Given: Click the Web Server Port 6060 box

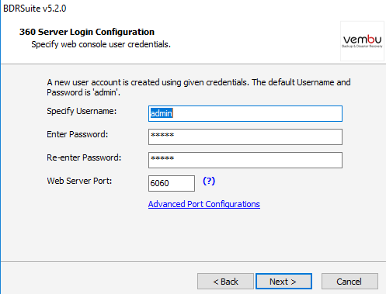Looking at the screenshot, I should coord(172,183).
